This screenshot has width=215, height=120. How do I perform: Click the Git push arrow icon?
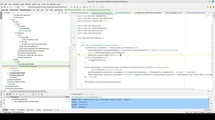click(x=93, y=7)
